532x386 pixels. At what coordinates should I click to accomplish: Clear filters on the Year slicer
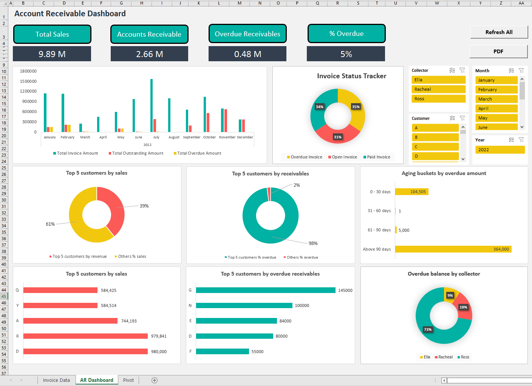point(521,140)
